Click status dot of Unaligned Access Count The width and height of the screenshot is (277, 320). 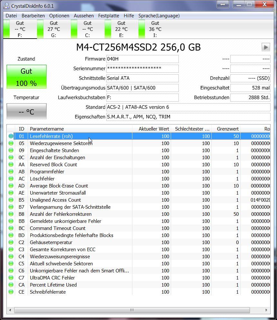pos(11,200)
